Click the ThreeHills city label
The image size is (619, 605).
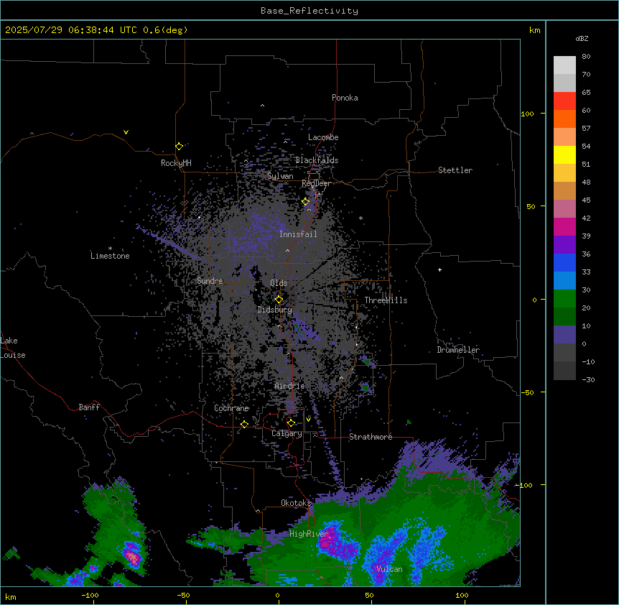tap(386, 300)
